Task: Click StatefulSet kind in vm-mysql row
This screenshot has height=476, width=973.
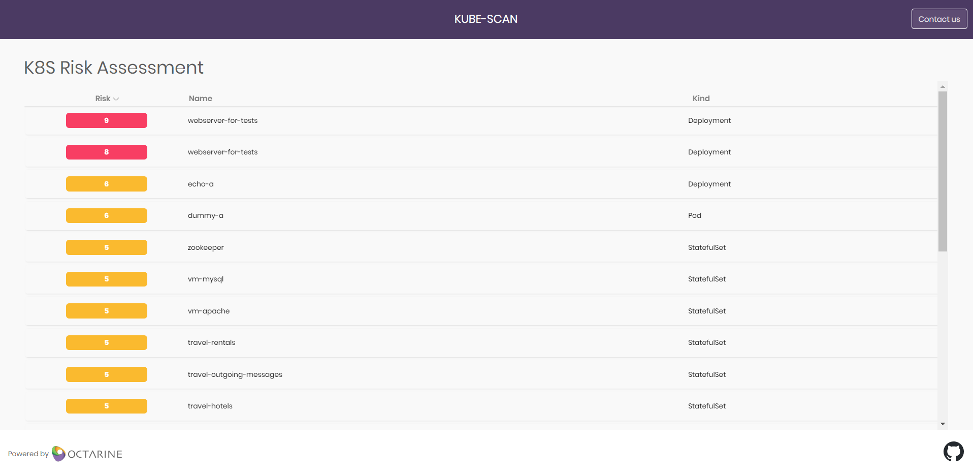Action: 707,279
